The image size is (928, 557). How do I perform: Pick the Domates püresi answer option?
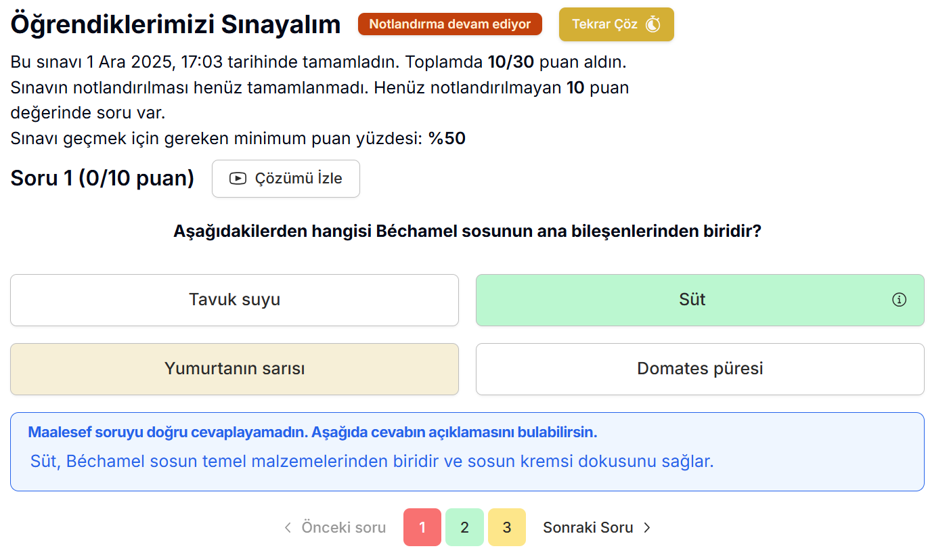(x=700, y=369)
